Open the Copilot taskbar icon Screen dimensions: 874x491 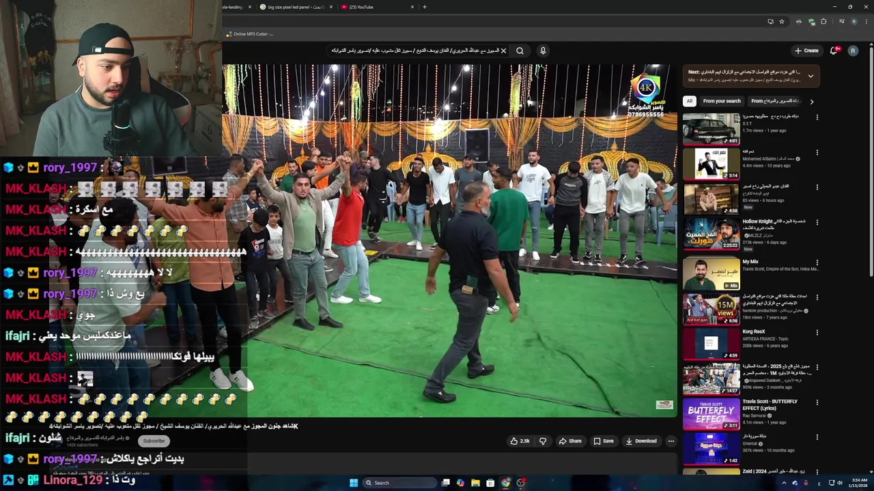[x=460, y=483]
